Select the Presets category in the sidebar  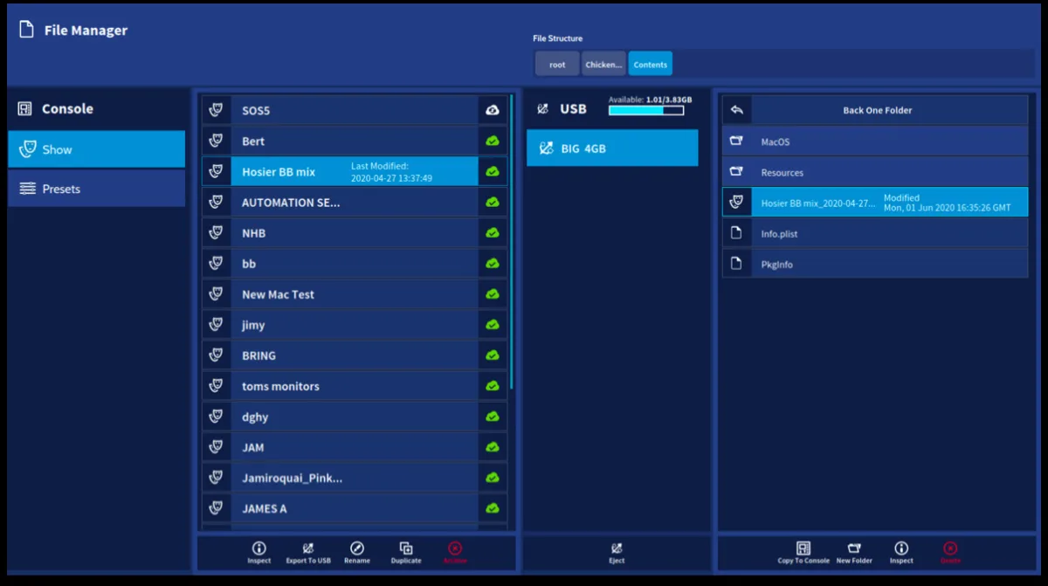[x=96, y=189]
